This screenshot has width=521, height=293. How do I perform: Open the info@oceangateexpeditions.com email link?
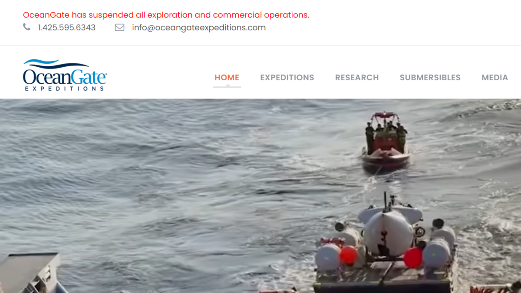(x=199, y=27)
